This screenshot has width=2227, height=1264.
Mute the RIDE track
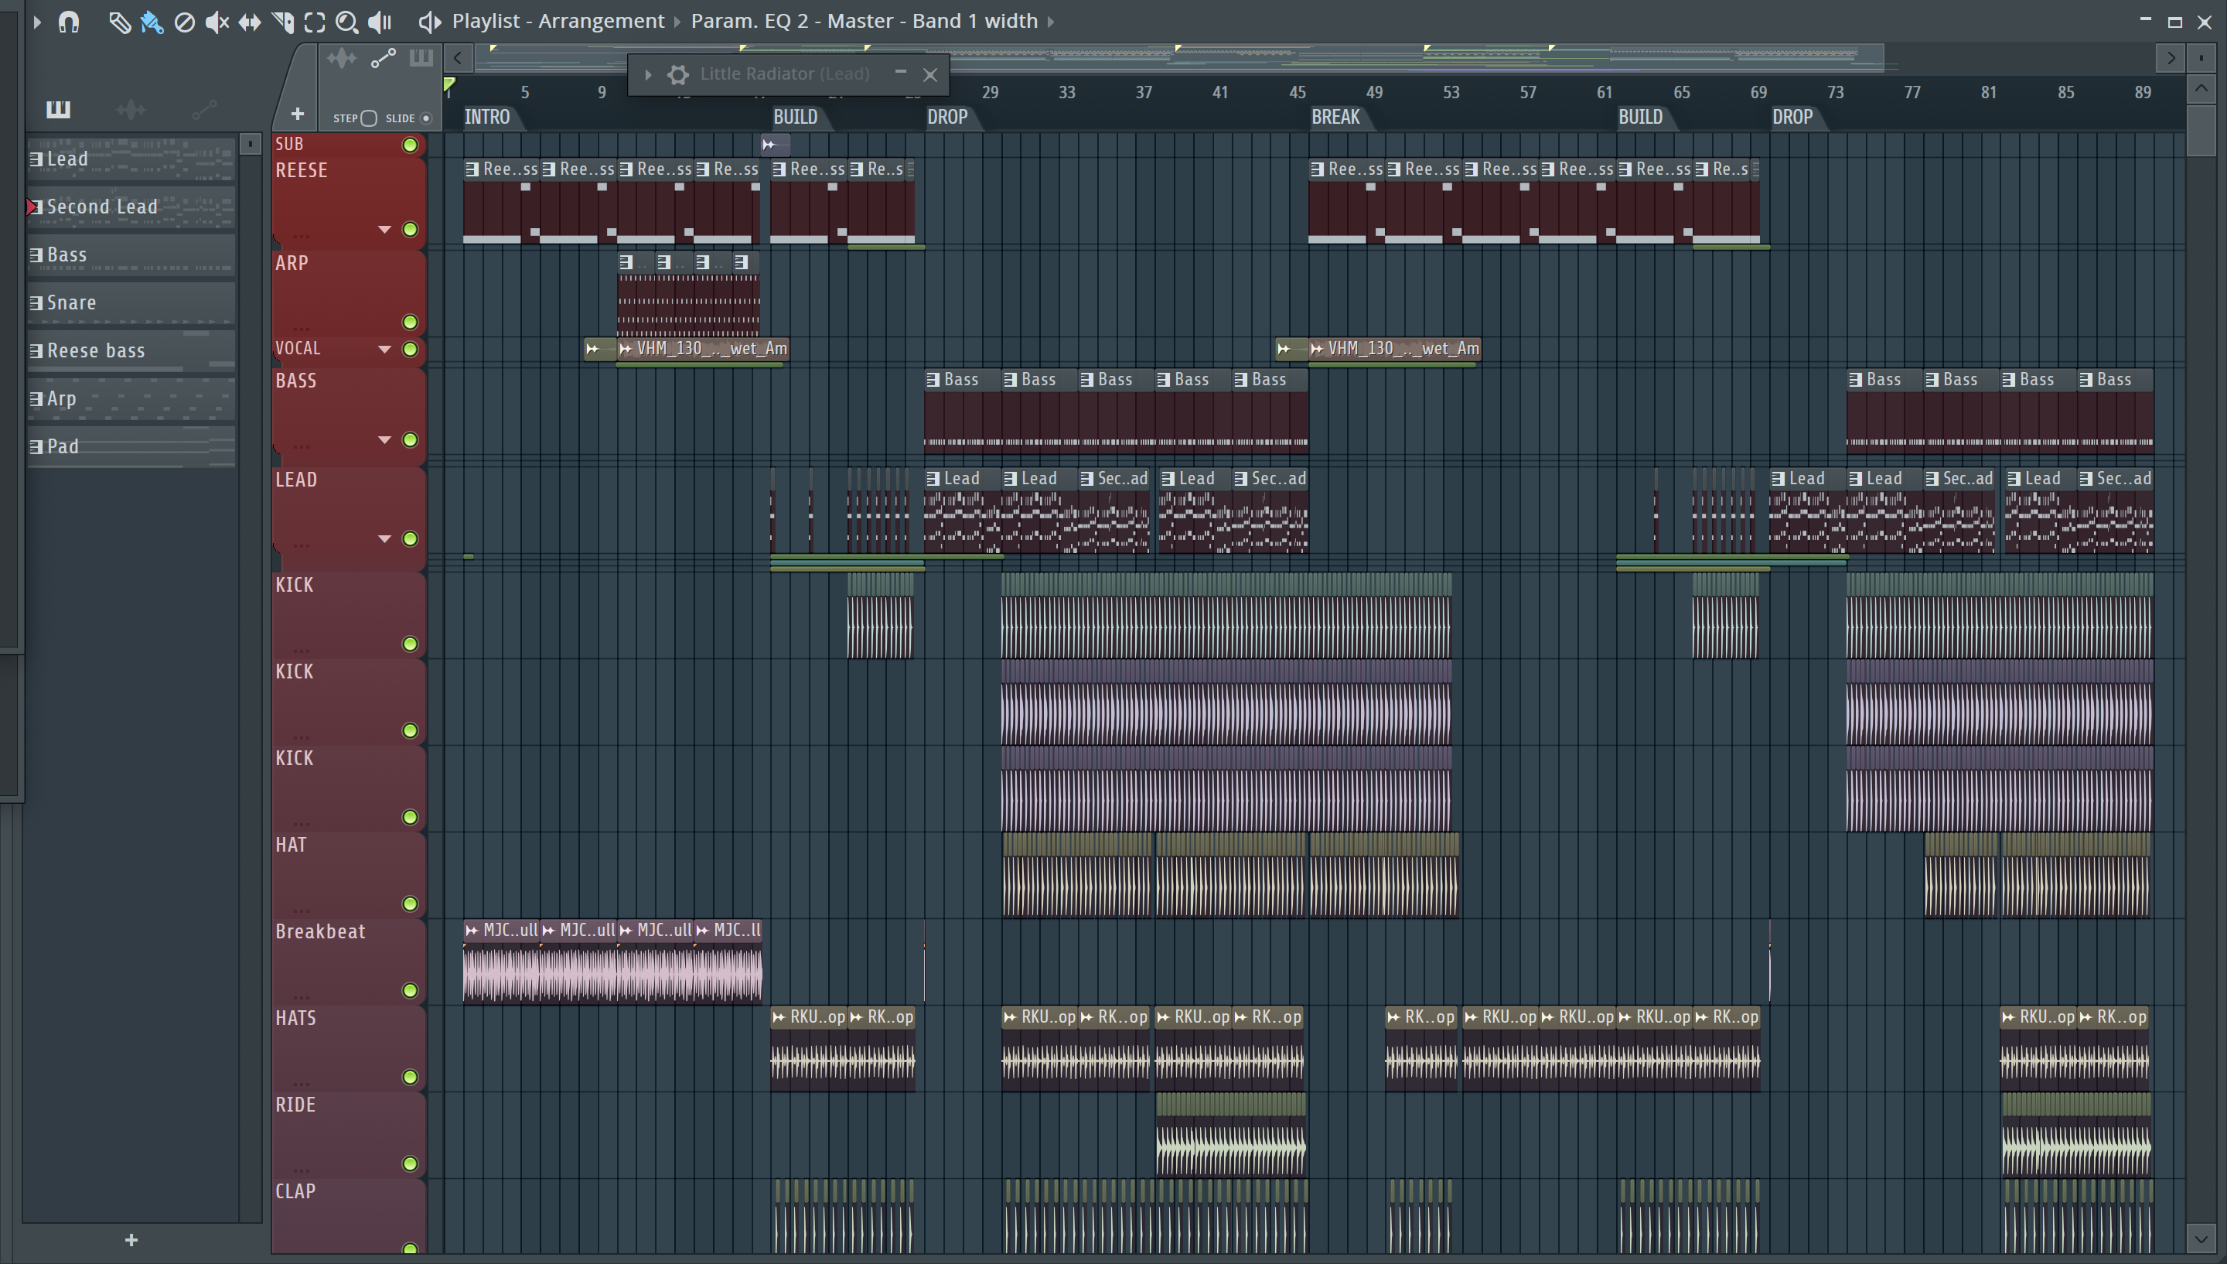[x=411, y=1163]
